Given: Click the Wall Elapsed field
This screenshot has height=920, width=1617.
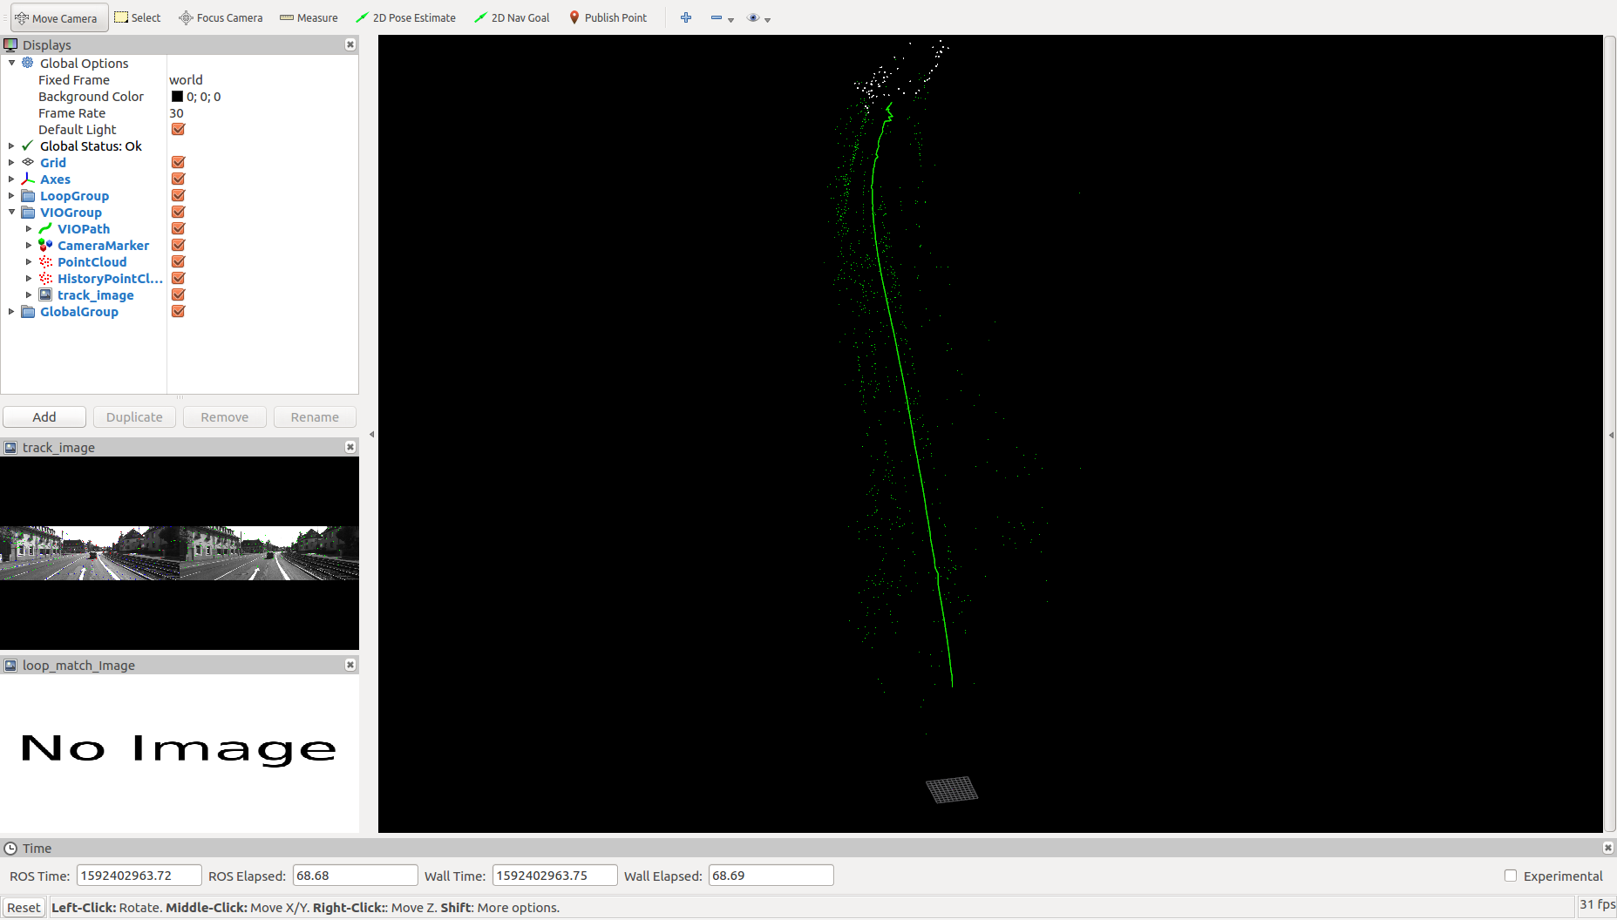Looking at the screenshot, I should click(771, 876).
